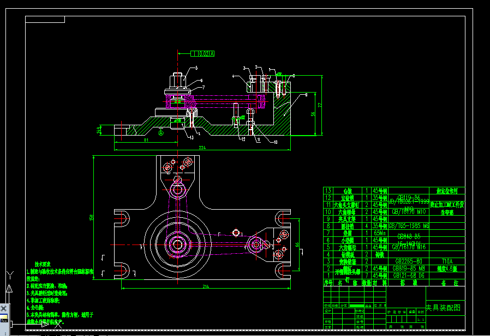Select the title text 夹具装配图
Screen dimensions: 490x336
tap(443, 308)
